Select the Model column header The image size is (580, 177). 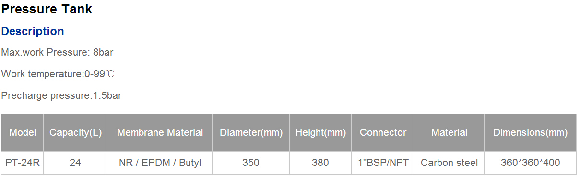(23, 132)
